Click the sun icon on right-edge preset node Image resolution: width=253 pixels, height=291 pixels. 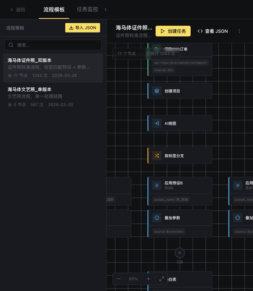pyautogui.click(x=237, y=185)
